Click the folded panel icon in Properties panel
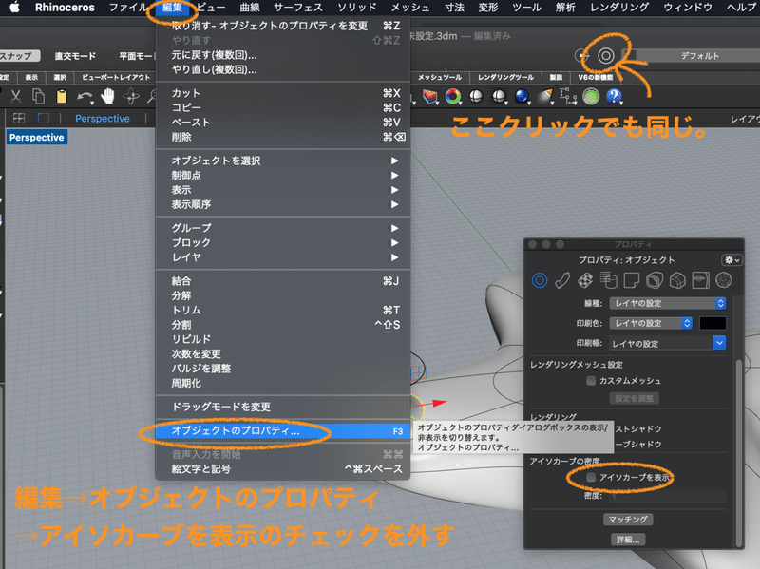 (x=700, y=280)
